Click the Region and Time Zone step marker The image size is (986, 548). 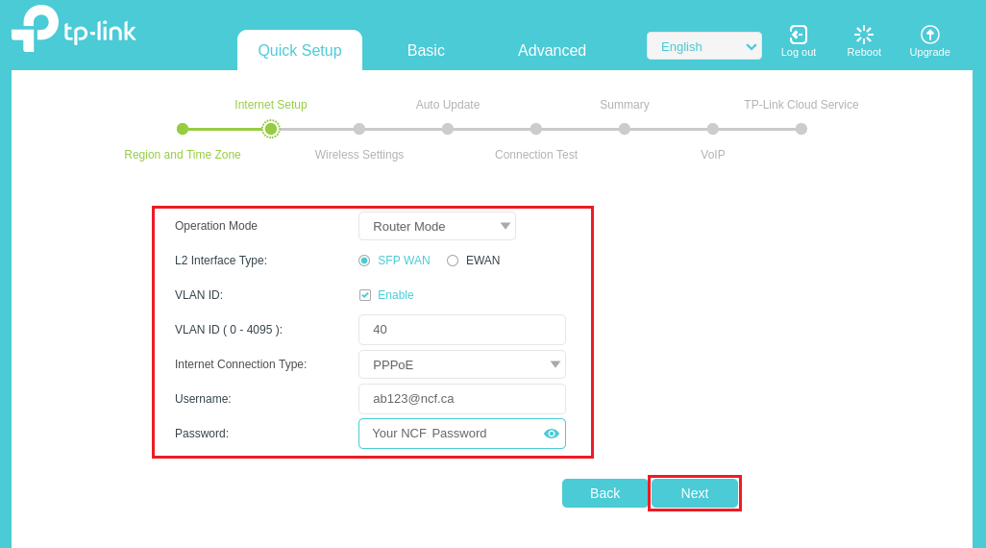[183, 129]
